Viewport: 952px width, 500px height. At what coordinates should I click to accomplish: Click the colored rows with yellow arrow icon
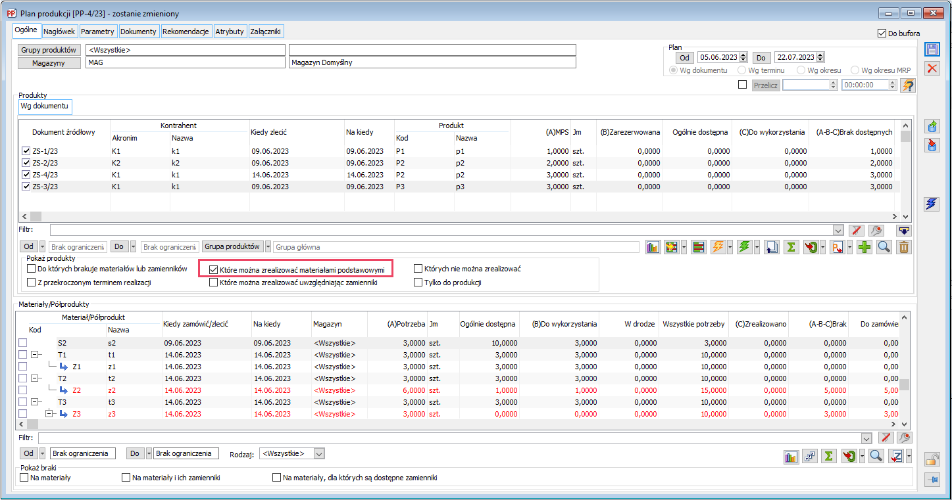pyautogui.click(x=672, y=247)
